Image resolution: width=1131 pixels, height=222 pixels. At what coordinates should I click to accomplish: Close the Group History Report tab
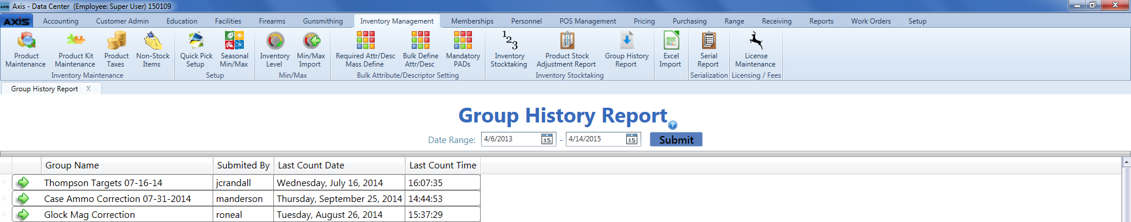(x=88, y=89)
